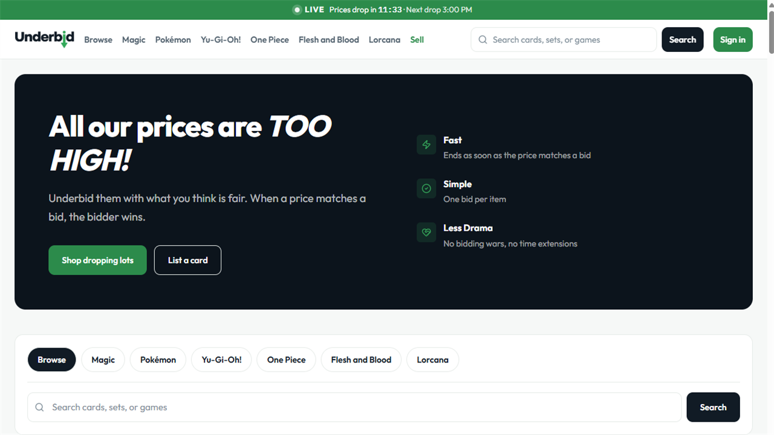Select the One Piece filter pill
The width and height of the screenshot is (774, 435).
(286, 359)
